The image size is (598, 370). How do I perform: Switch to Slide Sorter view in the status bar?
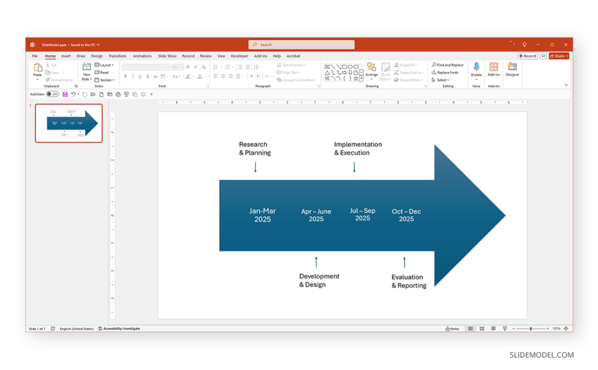(x=482, y=328)
